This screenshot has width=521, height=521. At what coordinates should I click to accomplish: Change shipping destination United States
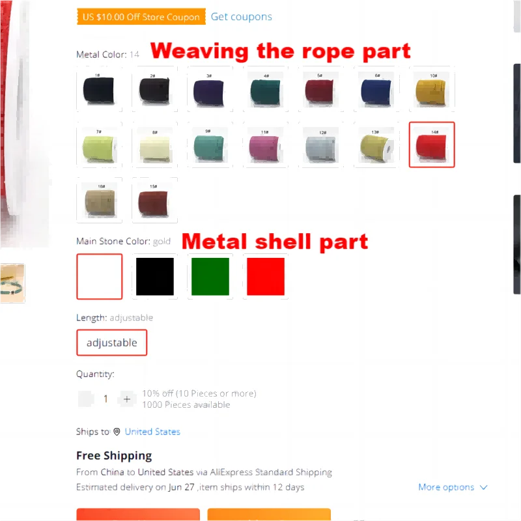[152, 432]
